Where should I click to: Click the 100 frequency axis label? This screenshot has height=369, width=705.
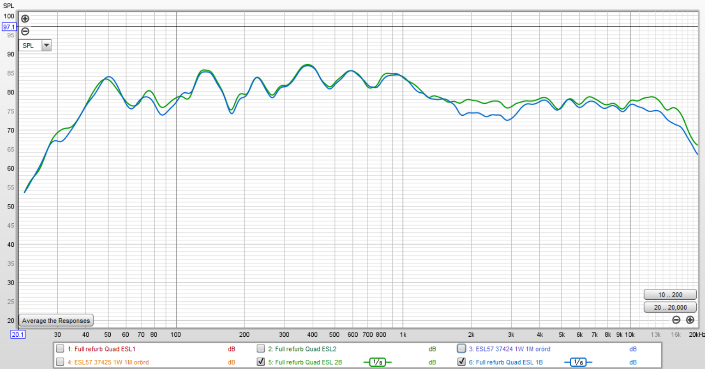176,334
